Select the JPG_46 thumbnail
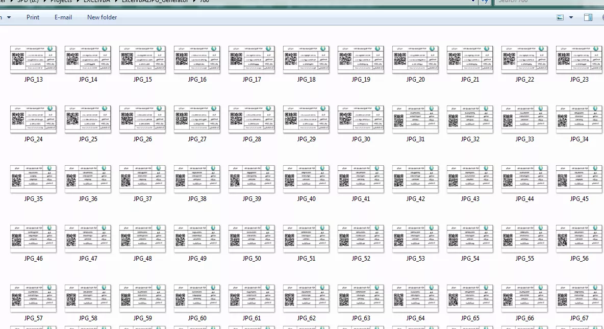The width and height of the screenshot is (604, 329). pyautogui.click(x=33, y=239)
